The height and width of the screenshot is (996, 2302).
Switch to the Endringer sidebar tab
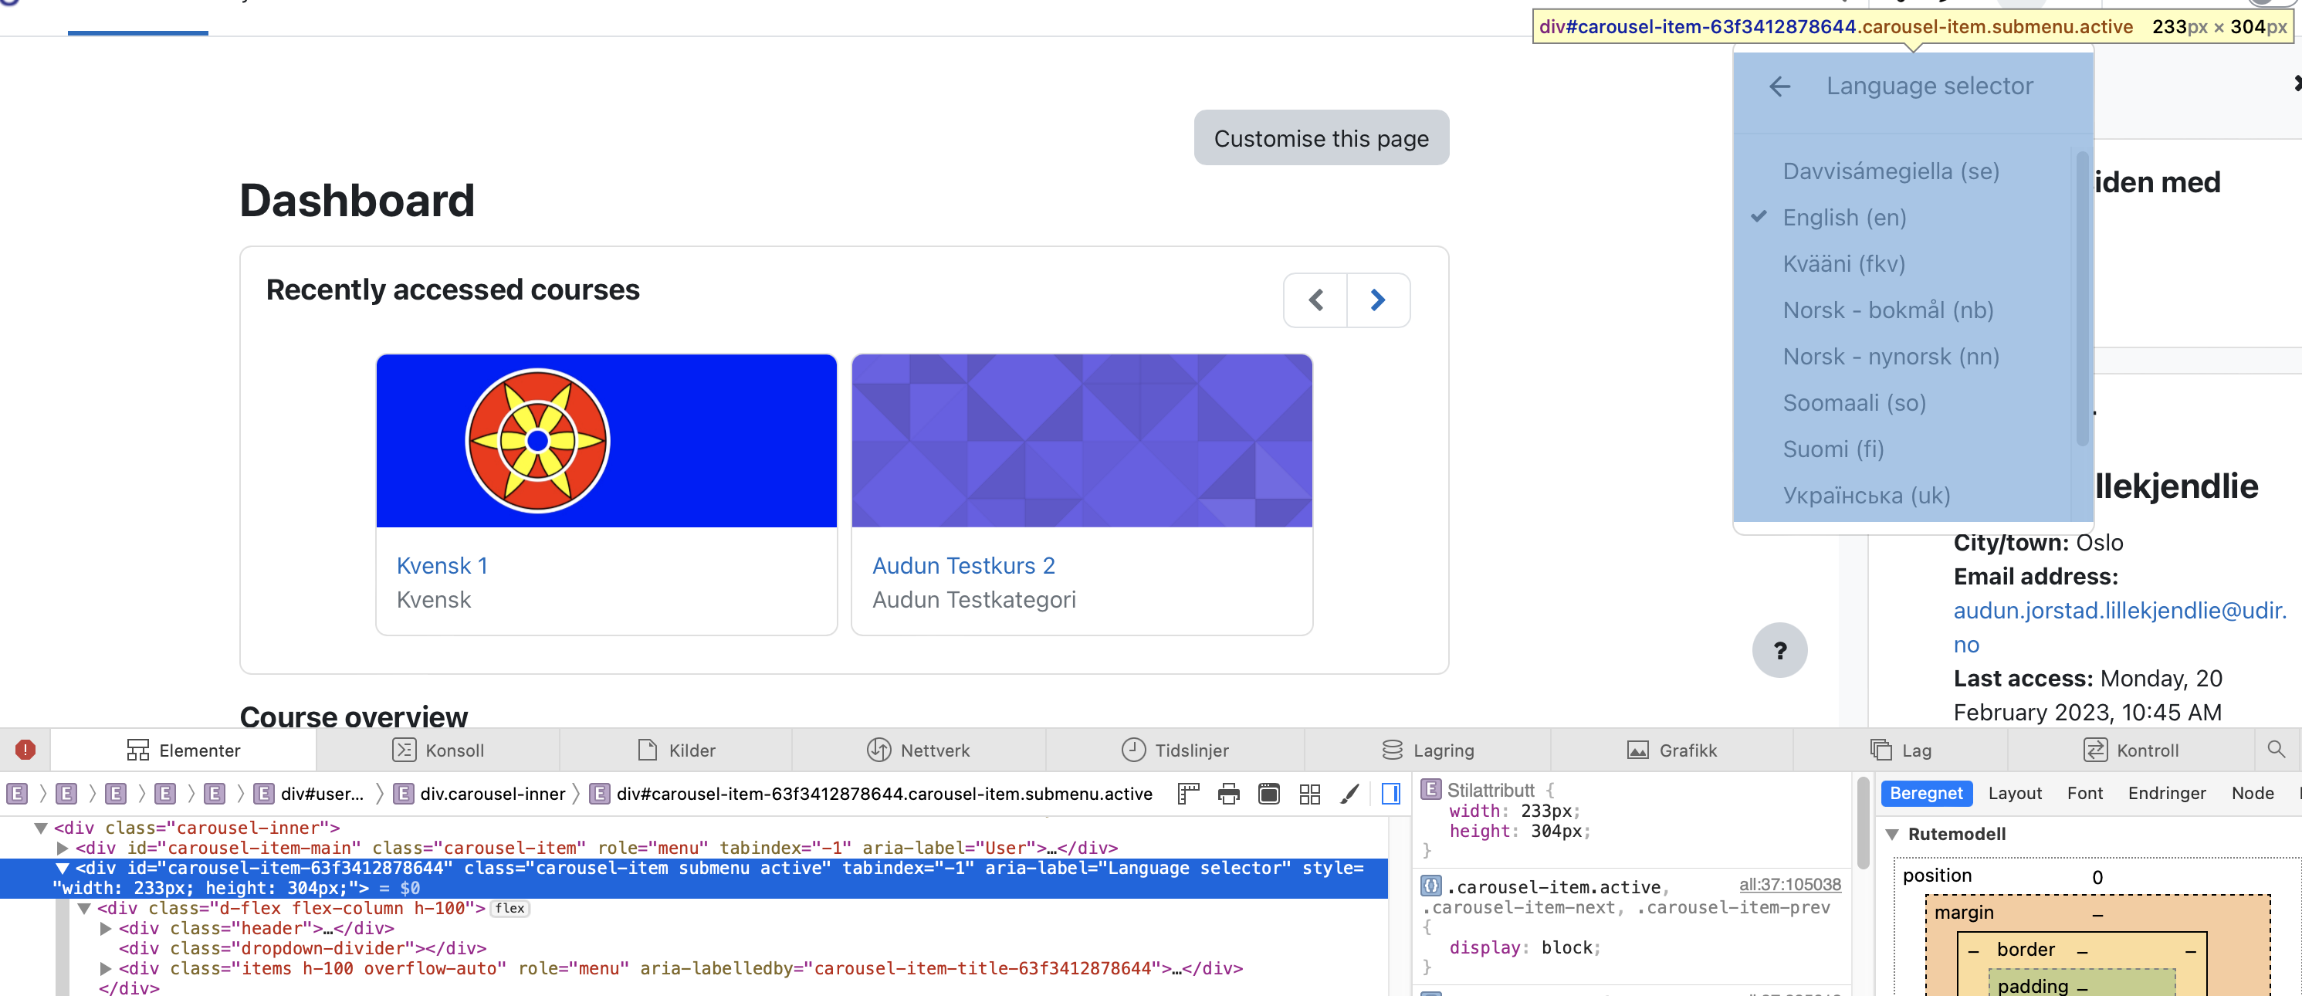(x=2166, y=793)
